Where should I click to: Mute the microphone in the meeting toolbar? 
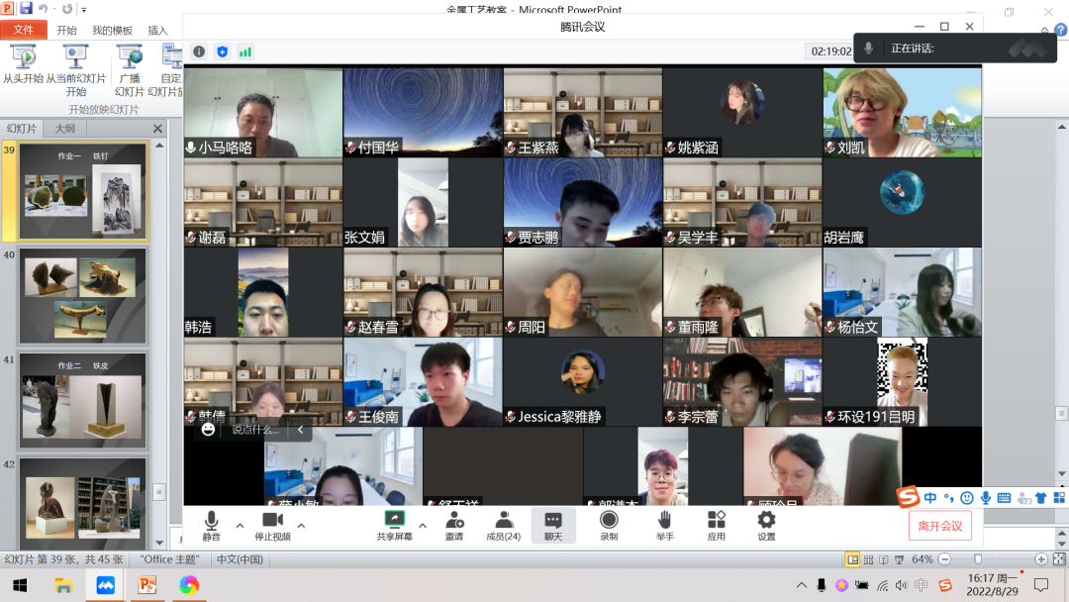coord(212,526)
